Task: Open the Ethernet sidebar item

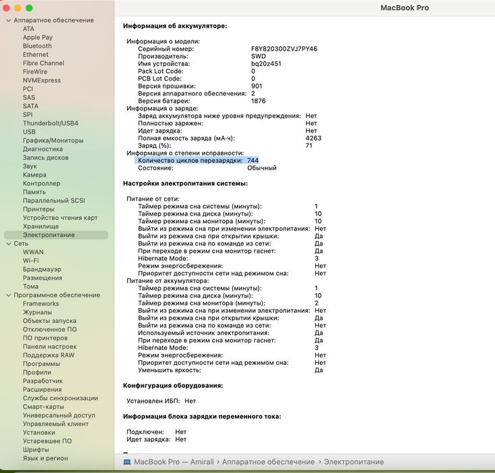Action: [x=36, y=54]
